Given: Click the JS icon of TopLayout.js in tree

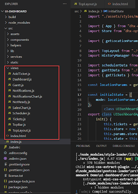Looking at the screenshot, I should click(x=9, y=130).
